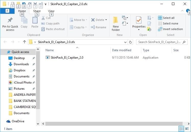Click the Up one level arrow
The height and width of the screenshot is (132, 191).
click(x=25, y=42)
